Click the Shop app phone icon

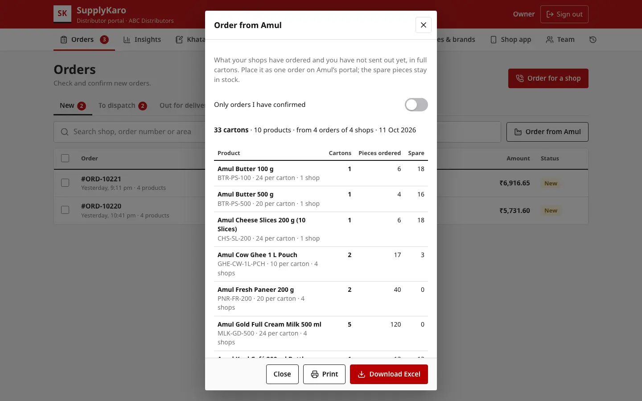(x=494, y=40)
